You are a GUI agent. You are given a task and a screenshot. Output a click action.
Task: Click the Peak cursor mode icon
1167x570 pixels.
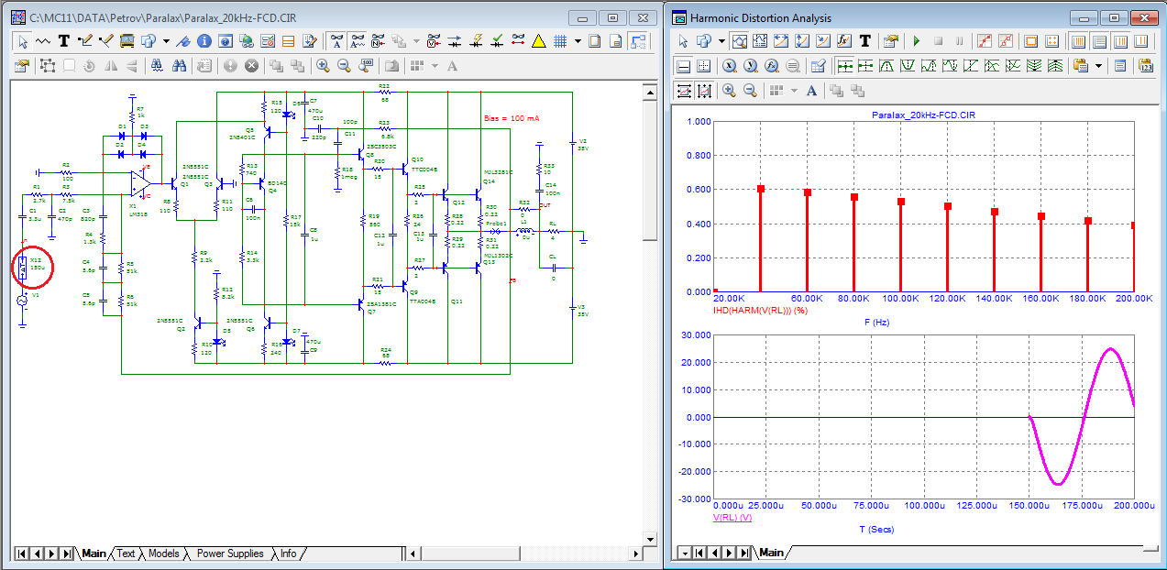(x=886, y=66)
